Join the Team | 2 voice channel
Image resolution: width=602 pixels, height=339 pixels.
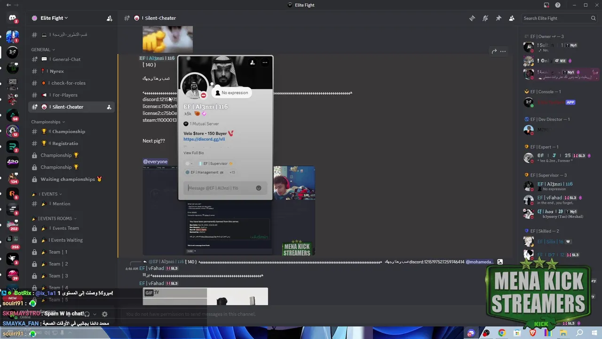coord(71,264)
